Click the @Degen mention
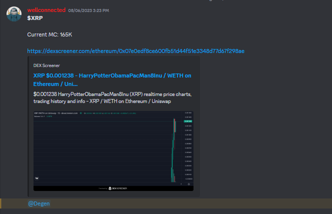The image size is (332, 214). [39, 203]
